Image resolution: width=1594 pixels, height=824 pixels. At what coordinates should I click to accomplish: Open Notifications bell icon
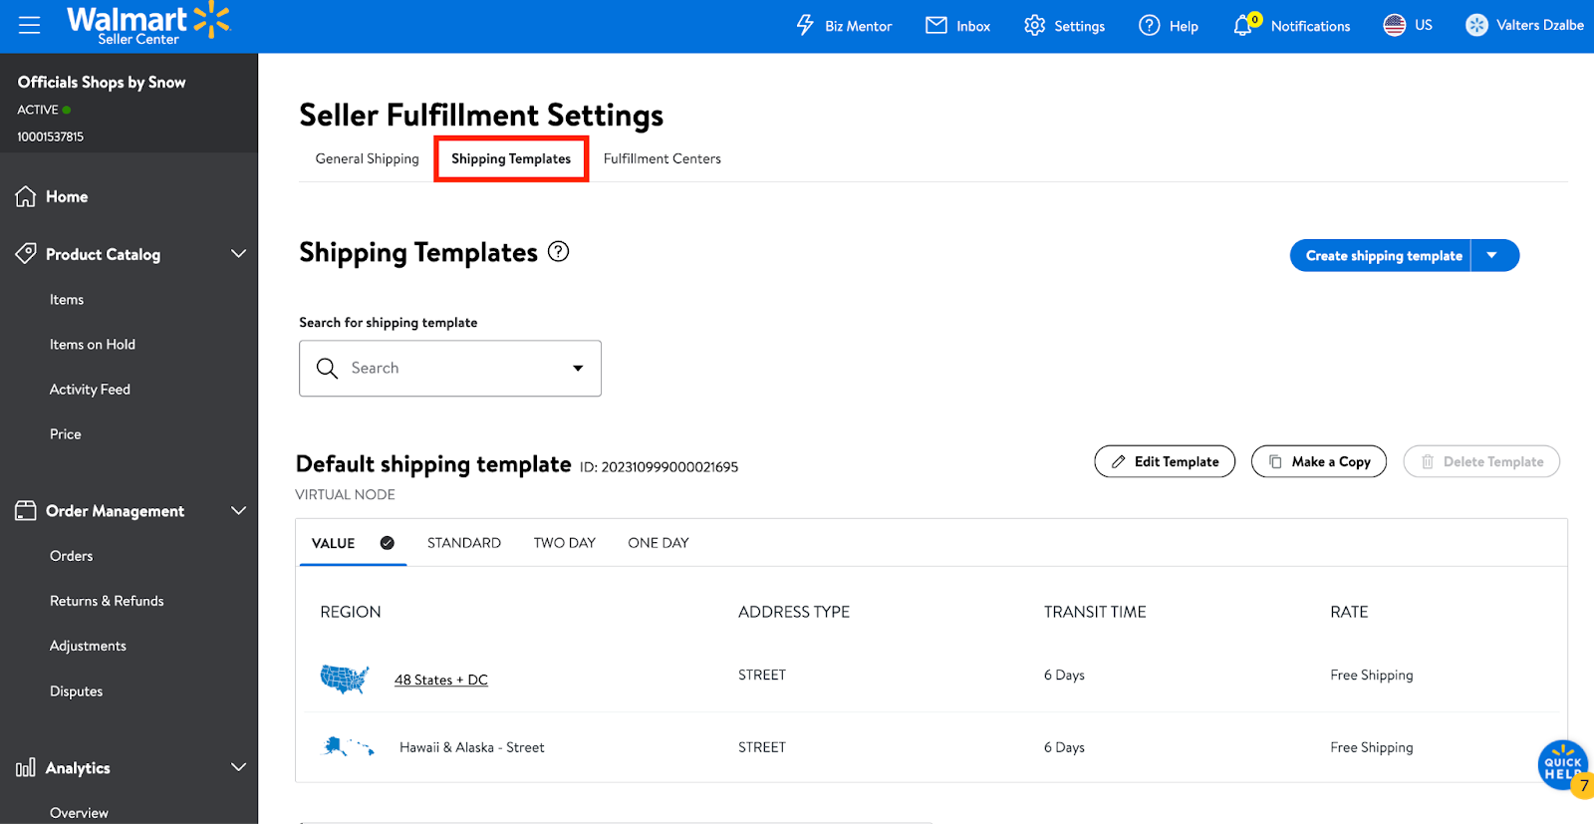[1243, 25]
